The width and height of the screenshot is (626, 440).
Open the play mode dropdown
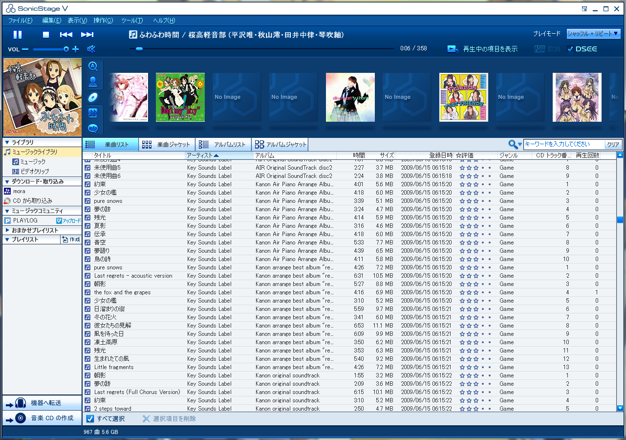tap(593, 34)
